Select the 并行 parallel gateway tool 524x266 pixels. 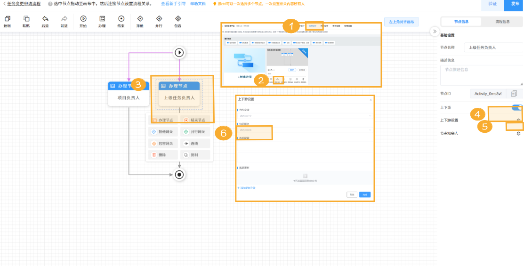[159, 19]
